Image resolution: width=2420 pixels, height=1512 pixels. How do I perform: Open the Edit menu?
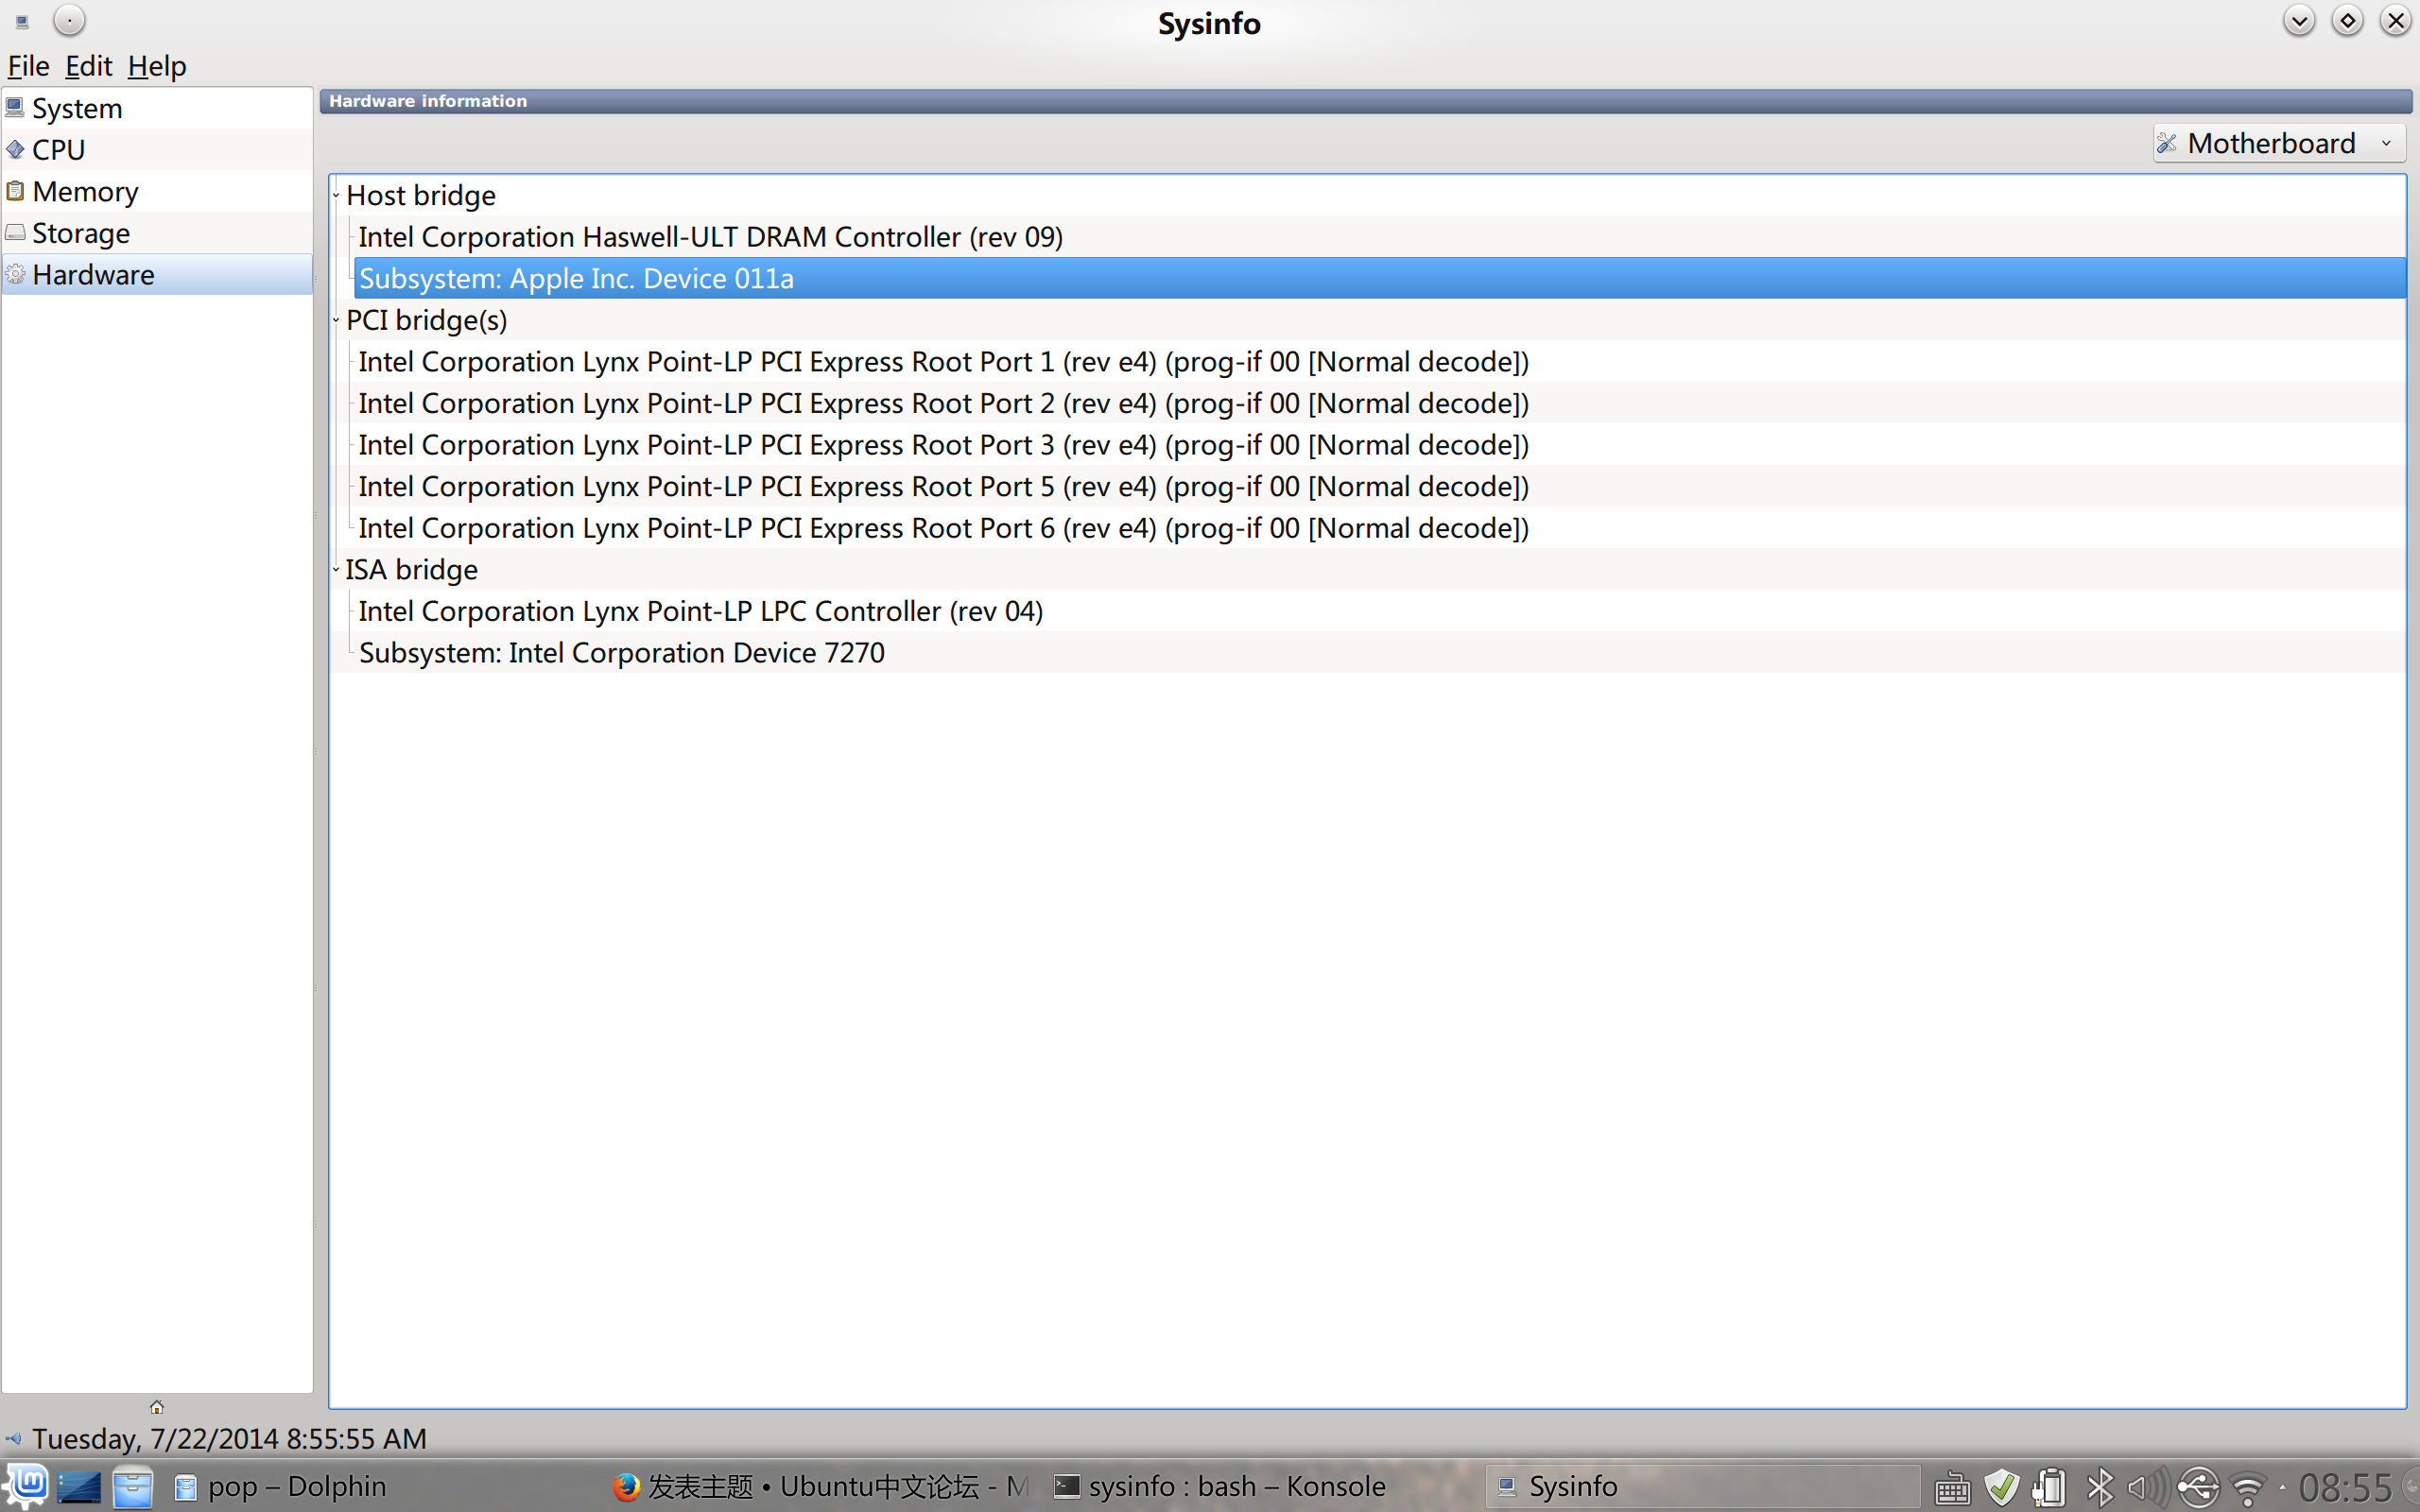[x=88, y=66]
